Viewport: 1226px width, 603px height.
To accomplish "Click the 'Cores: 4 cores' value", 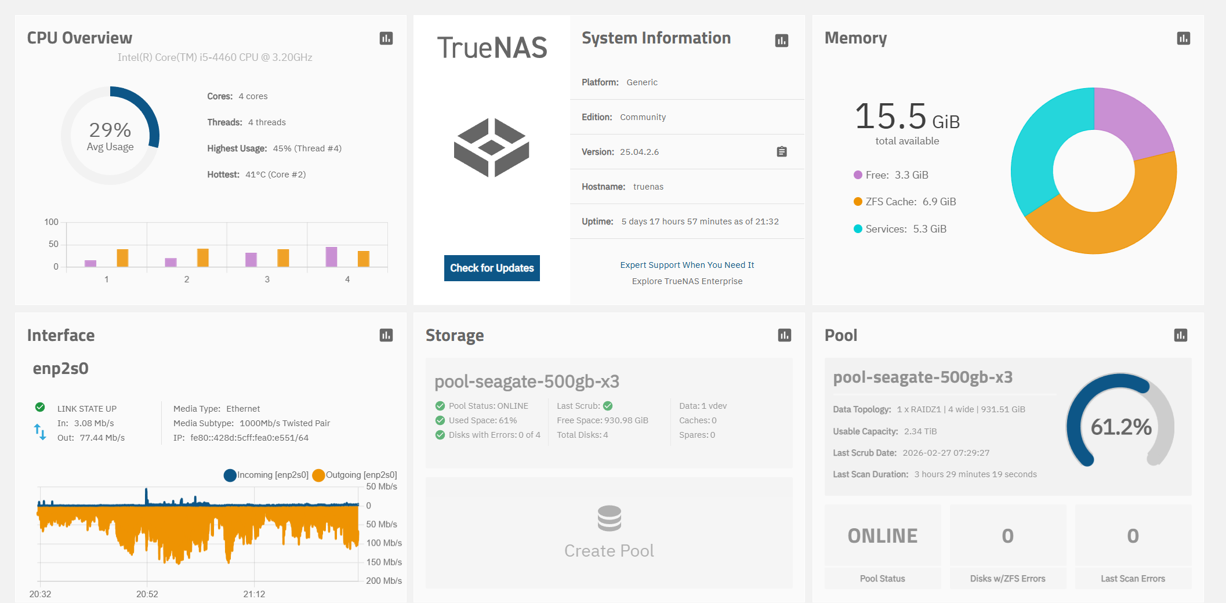I will pyautogui.click(x=253, y=96).
